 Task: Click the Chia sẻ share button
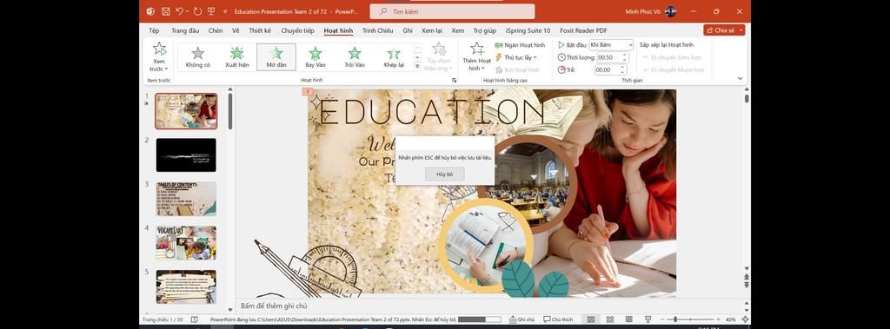tap(724, 30)
